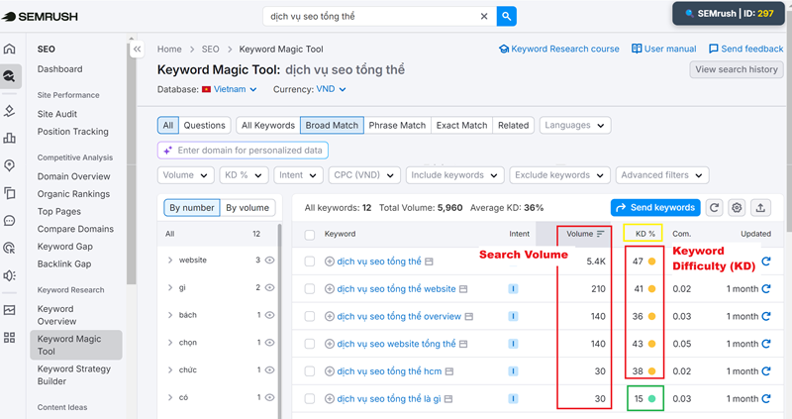Click View search history button
The height and width of the screenshot is (419, 792).
pos(737,69)
